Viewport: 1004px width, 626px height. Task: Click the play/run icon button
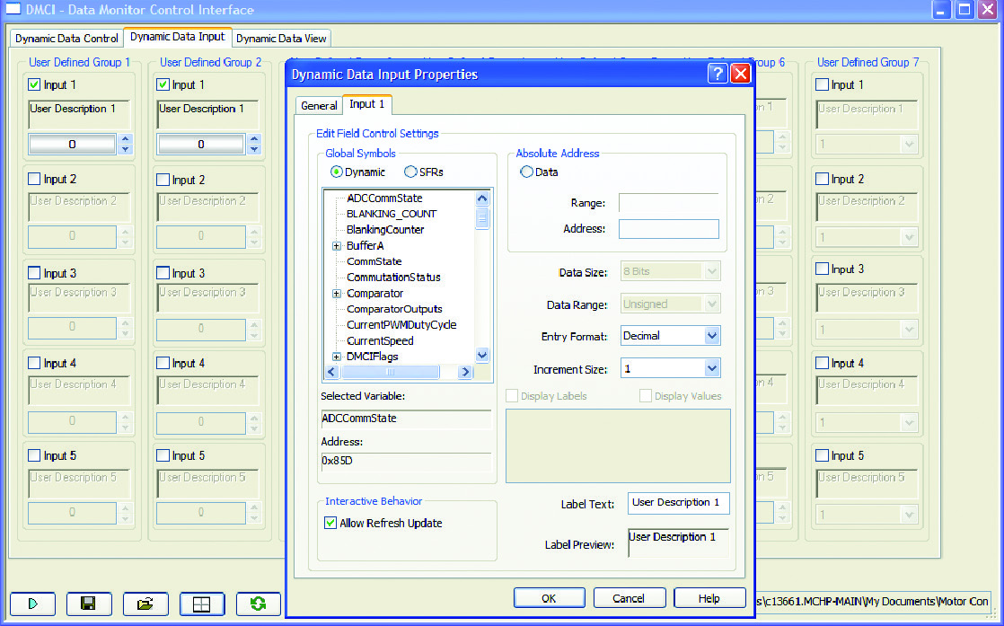tap(32, 604)
